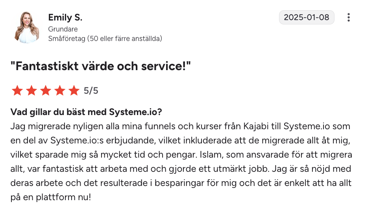Click the 5/5 rating score text
The width and height of the screenshot is (366, 210).
click(91, 91)
